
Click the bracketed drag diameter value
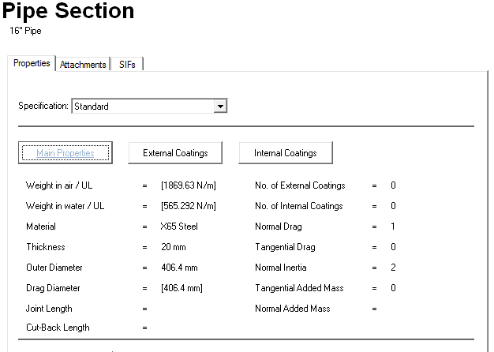(182, 288)
